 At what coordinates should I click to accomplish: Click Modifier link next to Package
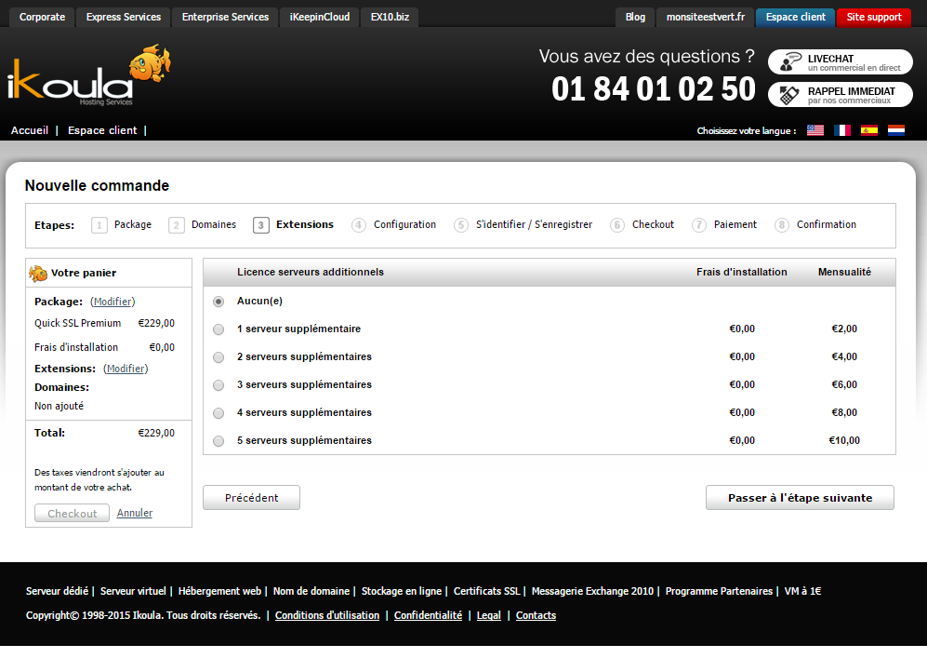(113, 302)
